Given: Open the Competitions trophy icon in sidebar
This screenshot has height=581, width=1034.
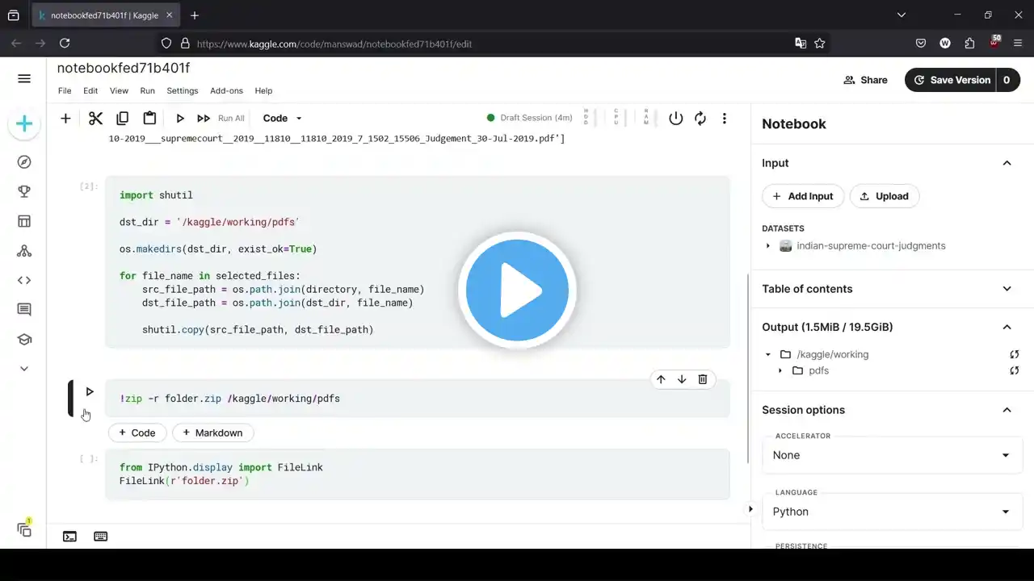Looking at the screenshot, I should tap(24, 191).
